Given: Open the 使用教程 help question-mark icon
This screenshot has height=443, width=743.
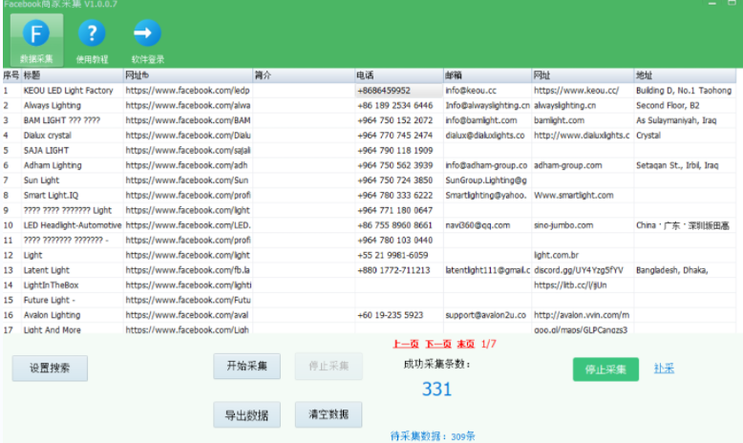Looking at the screenshot, I should click(92, 40).
